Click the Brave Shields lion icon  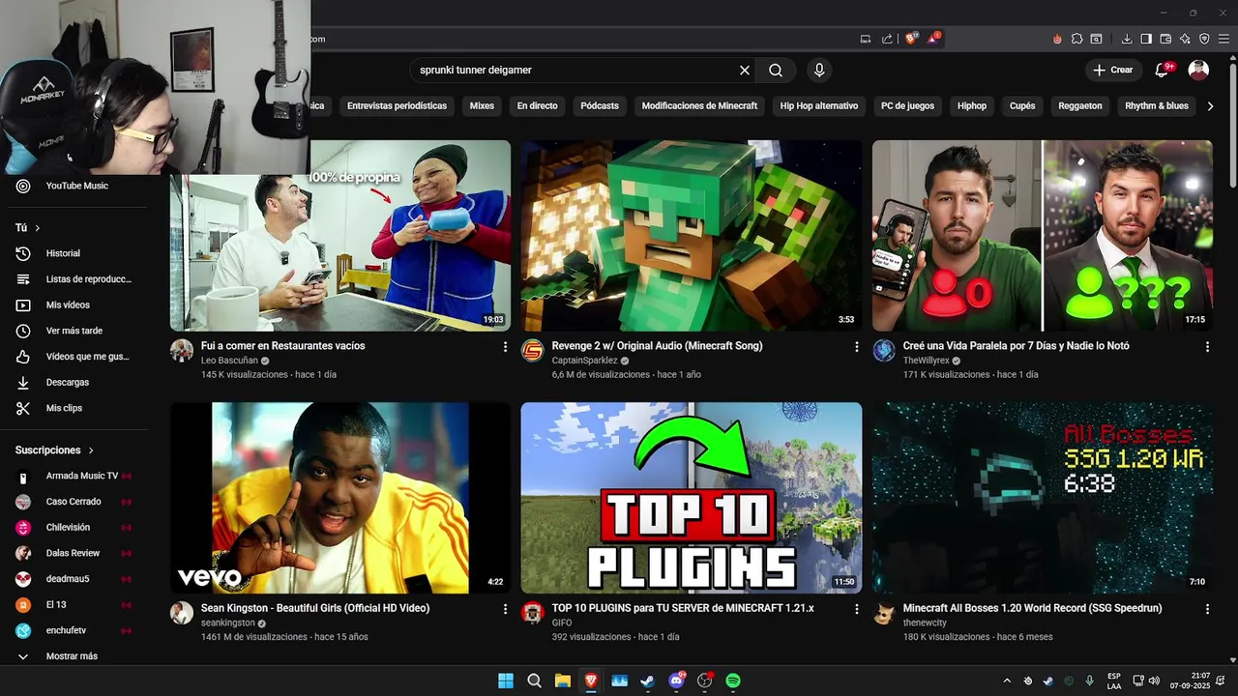point(911,39)
